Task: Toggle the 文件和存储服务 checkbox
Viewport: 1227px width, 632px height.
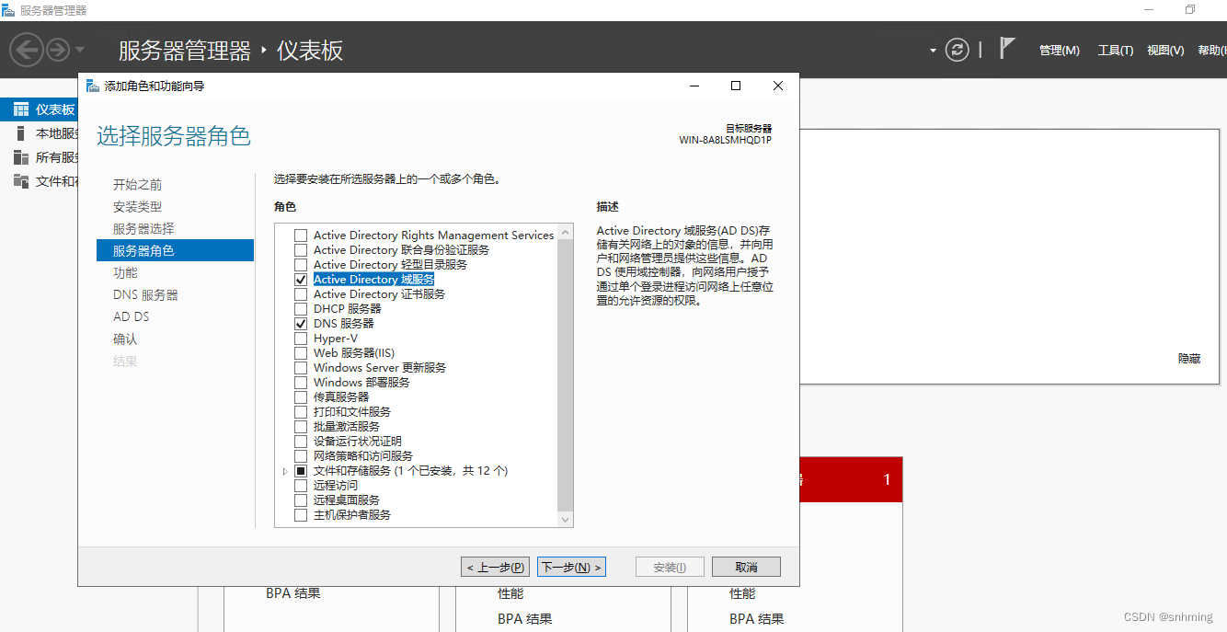Action: [301, 471]
